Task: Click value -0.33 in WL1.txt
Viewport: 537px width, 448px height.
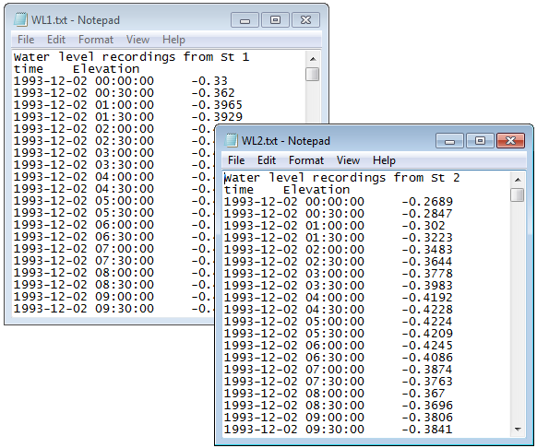Action: point(209,81)
